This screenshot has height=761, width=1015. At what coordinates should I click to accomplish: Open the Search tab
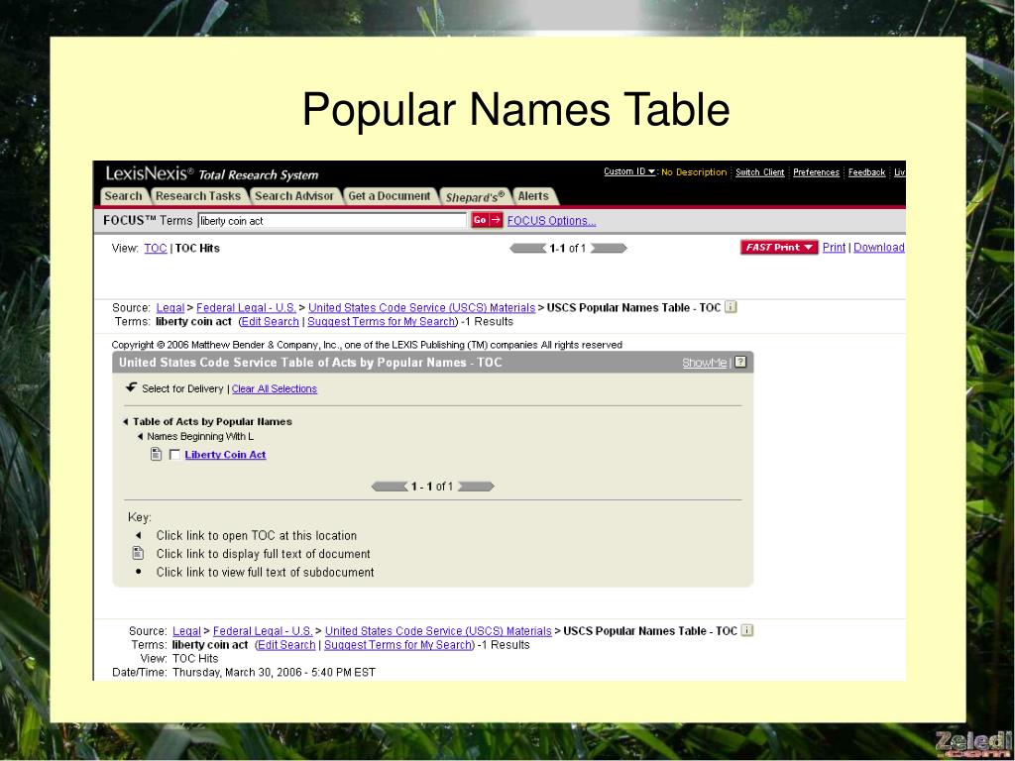[123, 196]
